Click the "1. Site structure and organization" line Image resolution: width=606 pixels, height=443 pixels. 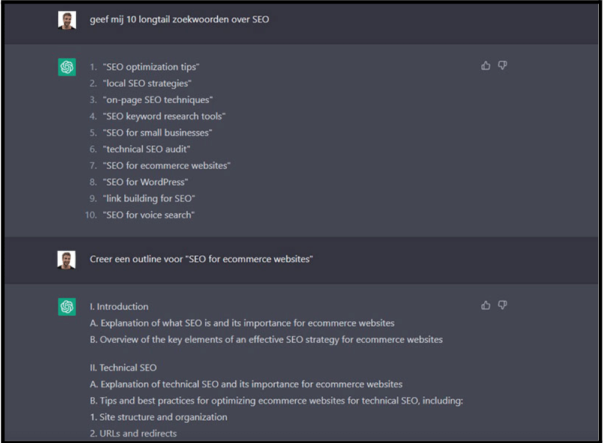click(x=158, y=417)
